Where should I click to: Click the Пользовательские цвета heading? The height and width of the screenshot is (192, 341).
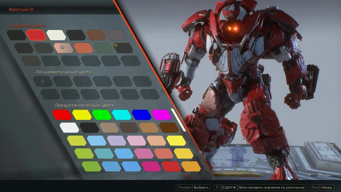64,72
